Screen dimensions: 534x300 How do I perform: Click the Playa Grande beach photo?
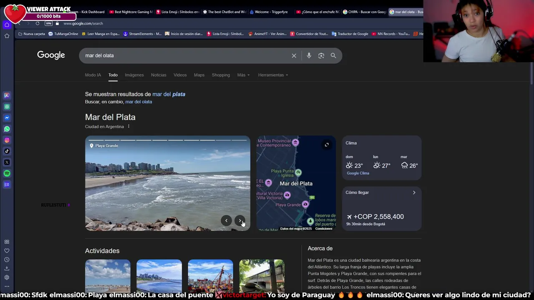pyautogui.click(x=168, y=183)
